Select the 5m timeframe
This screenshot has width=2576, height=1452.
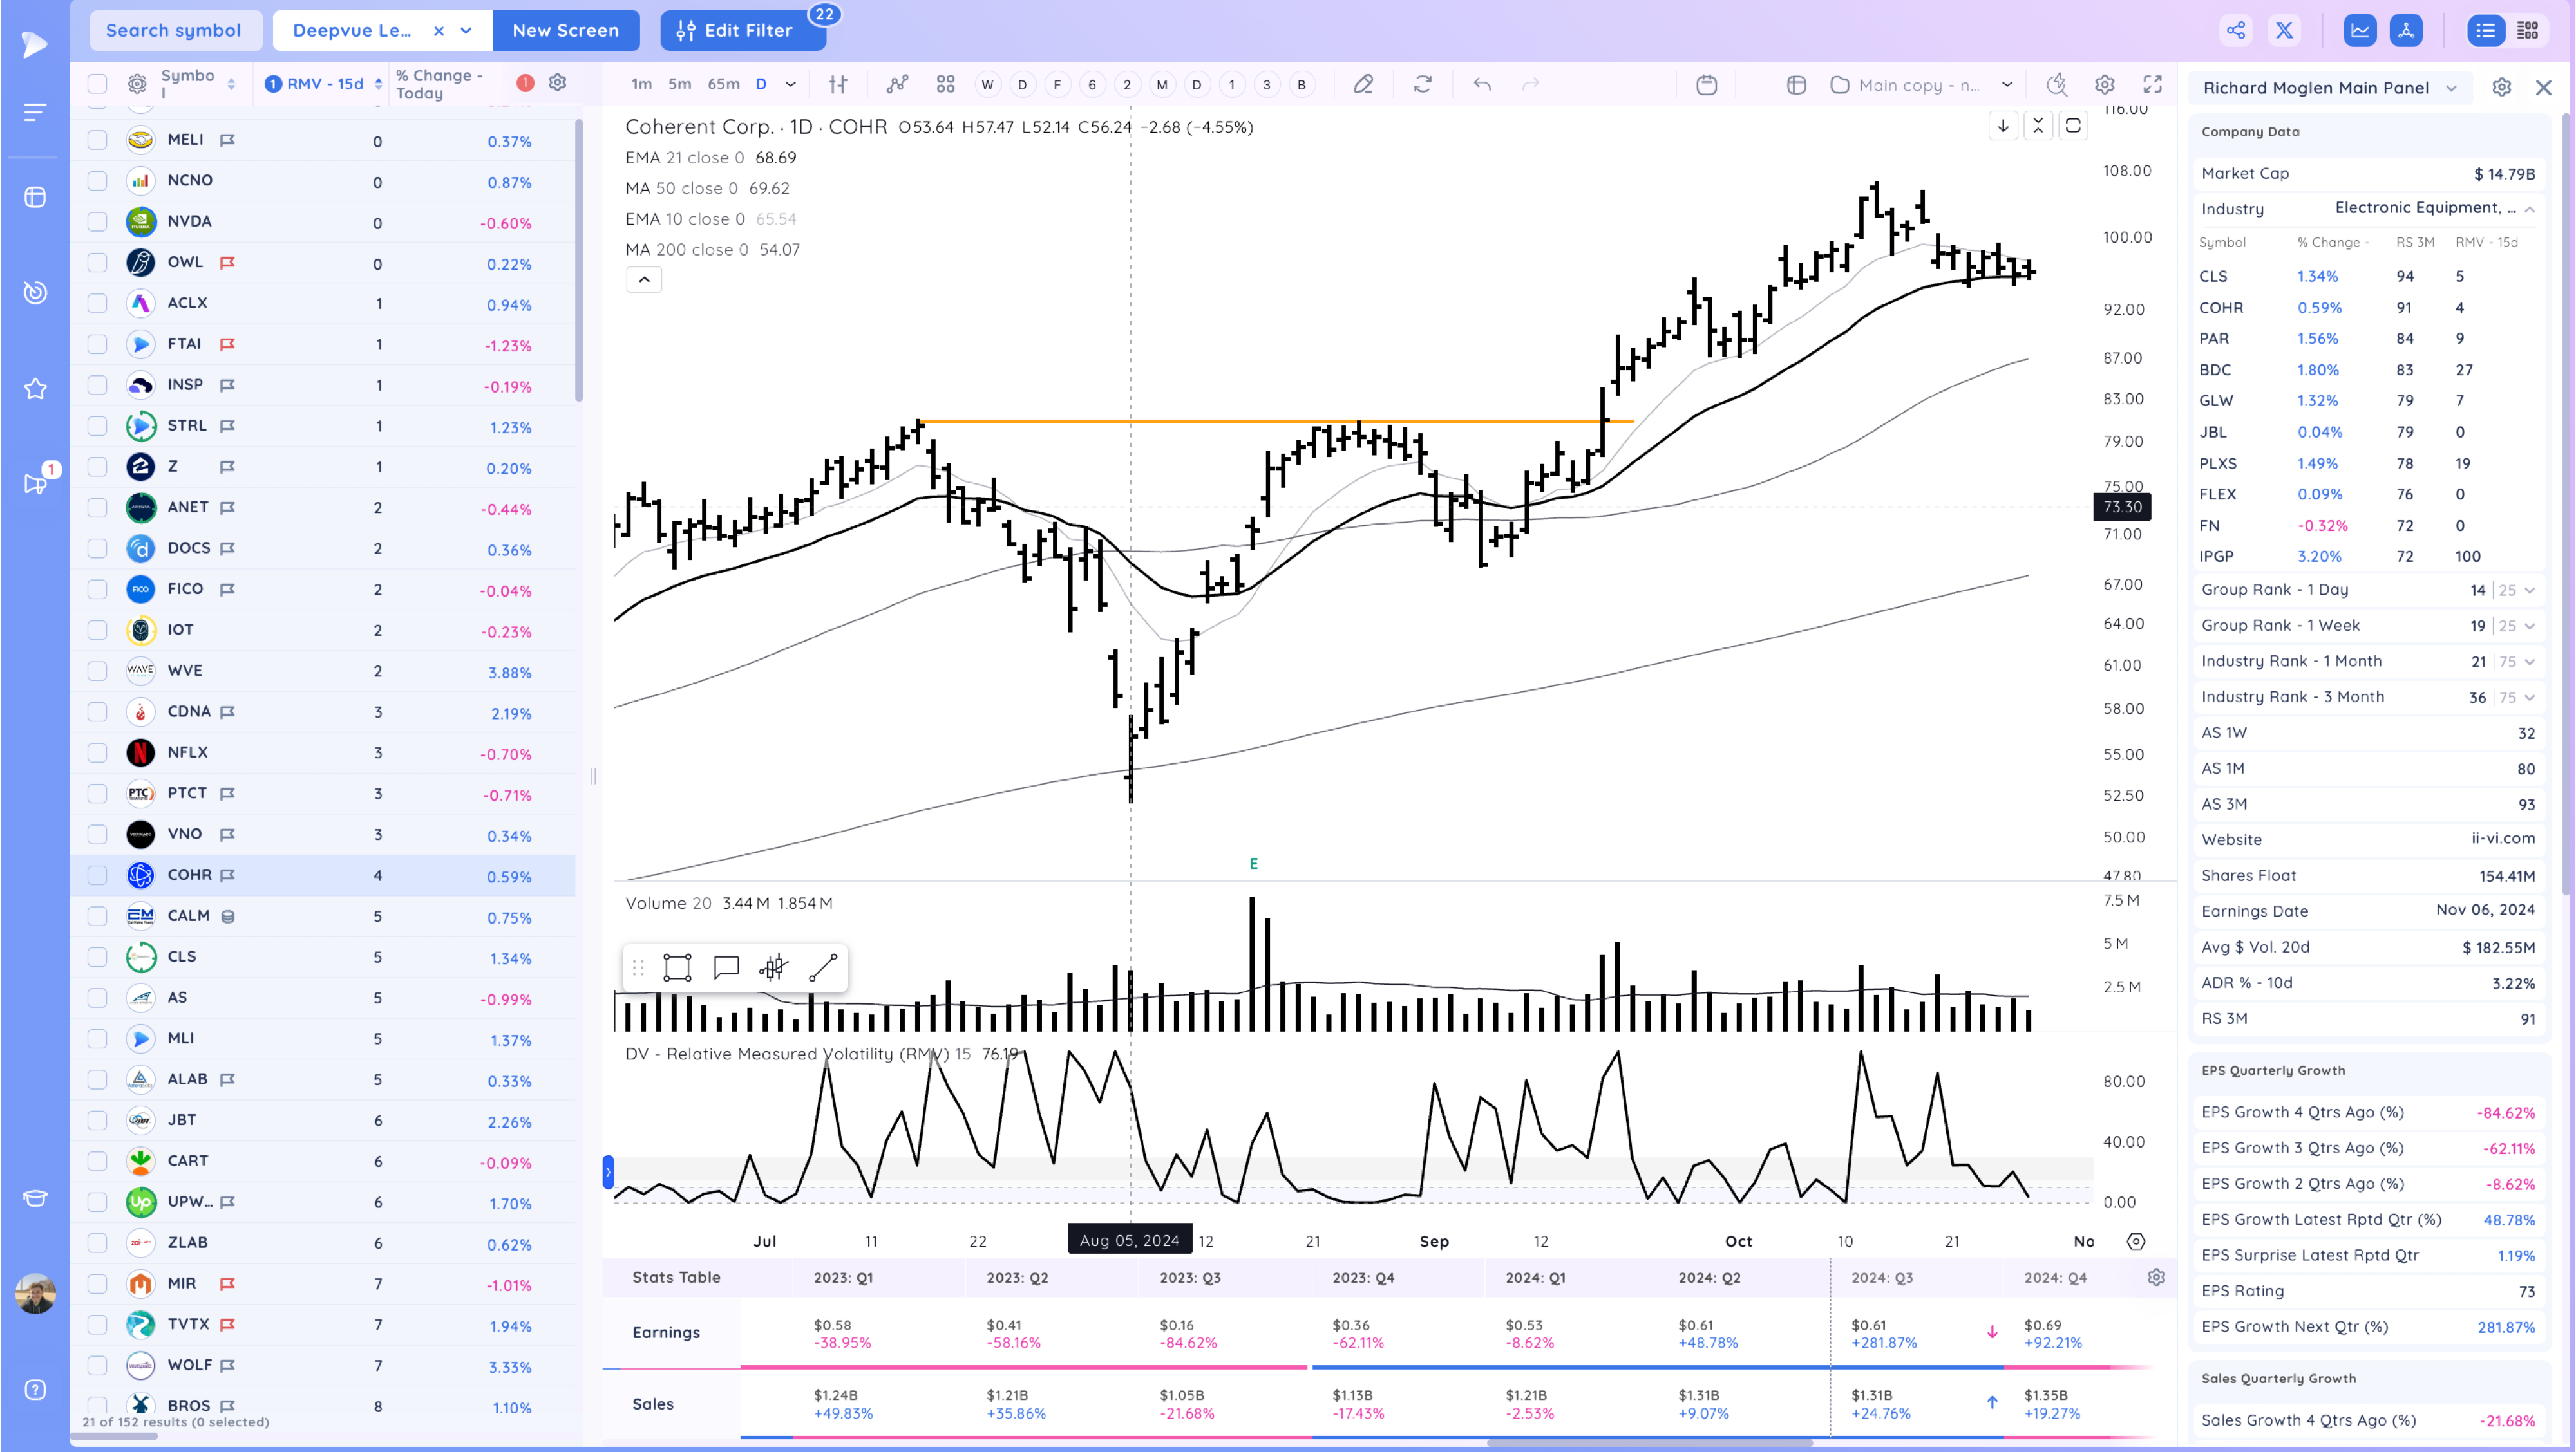(x=679, y=85)
